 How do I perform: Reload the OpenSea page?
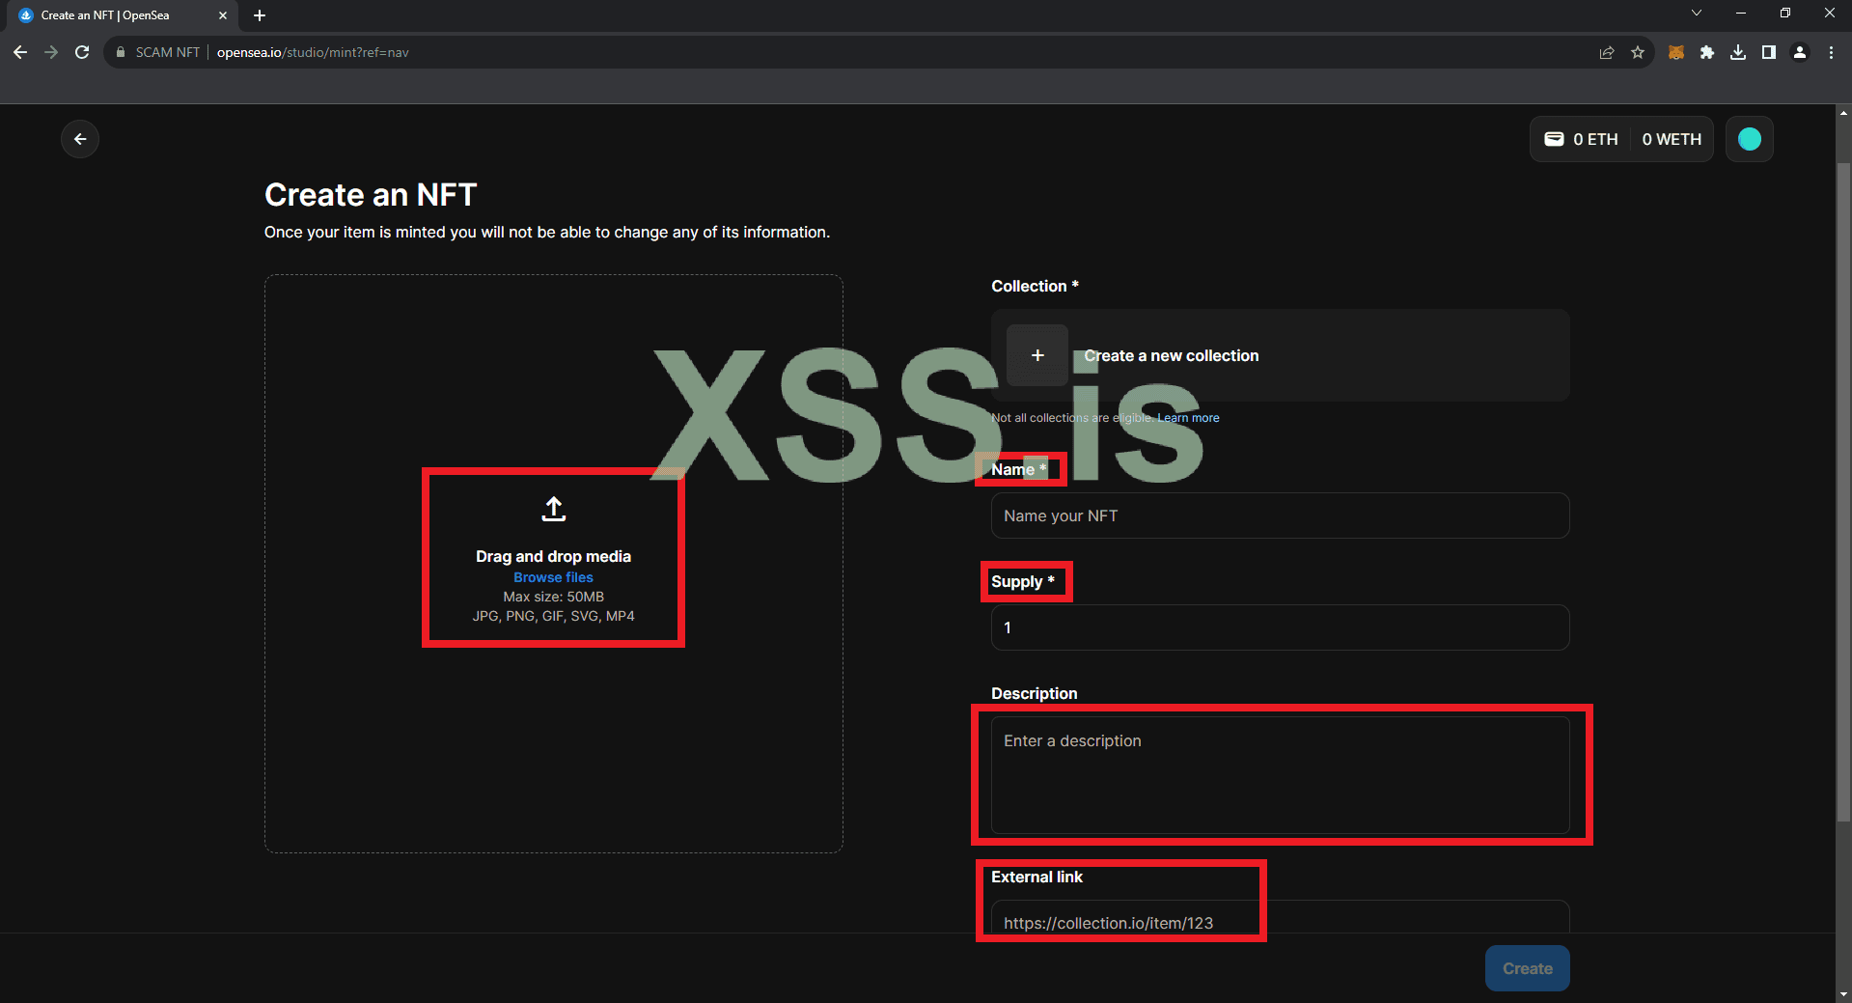pos(82,52)
